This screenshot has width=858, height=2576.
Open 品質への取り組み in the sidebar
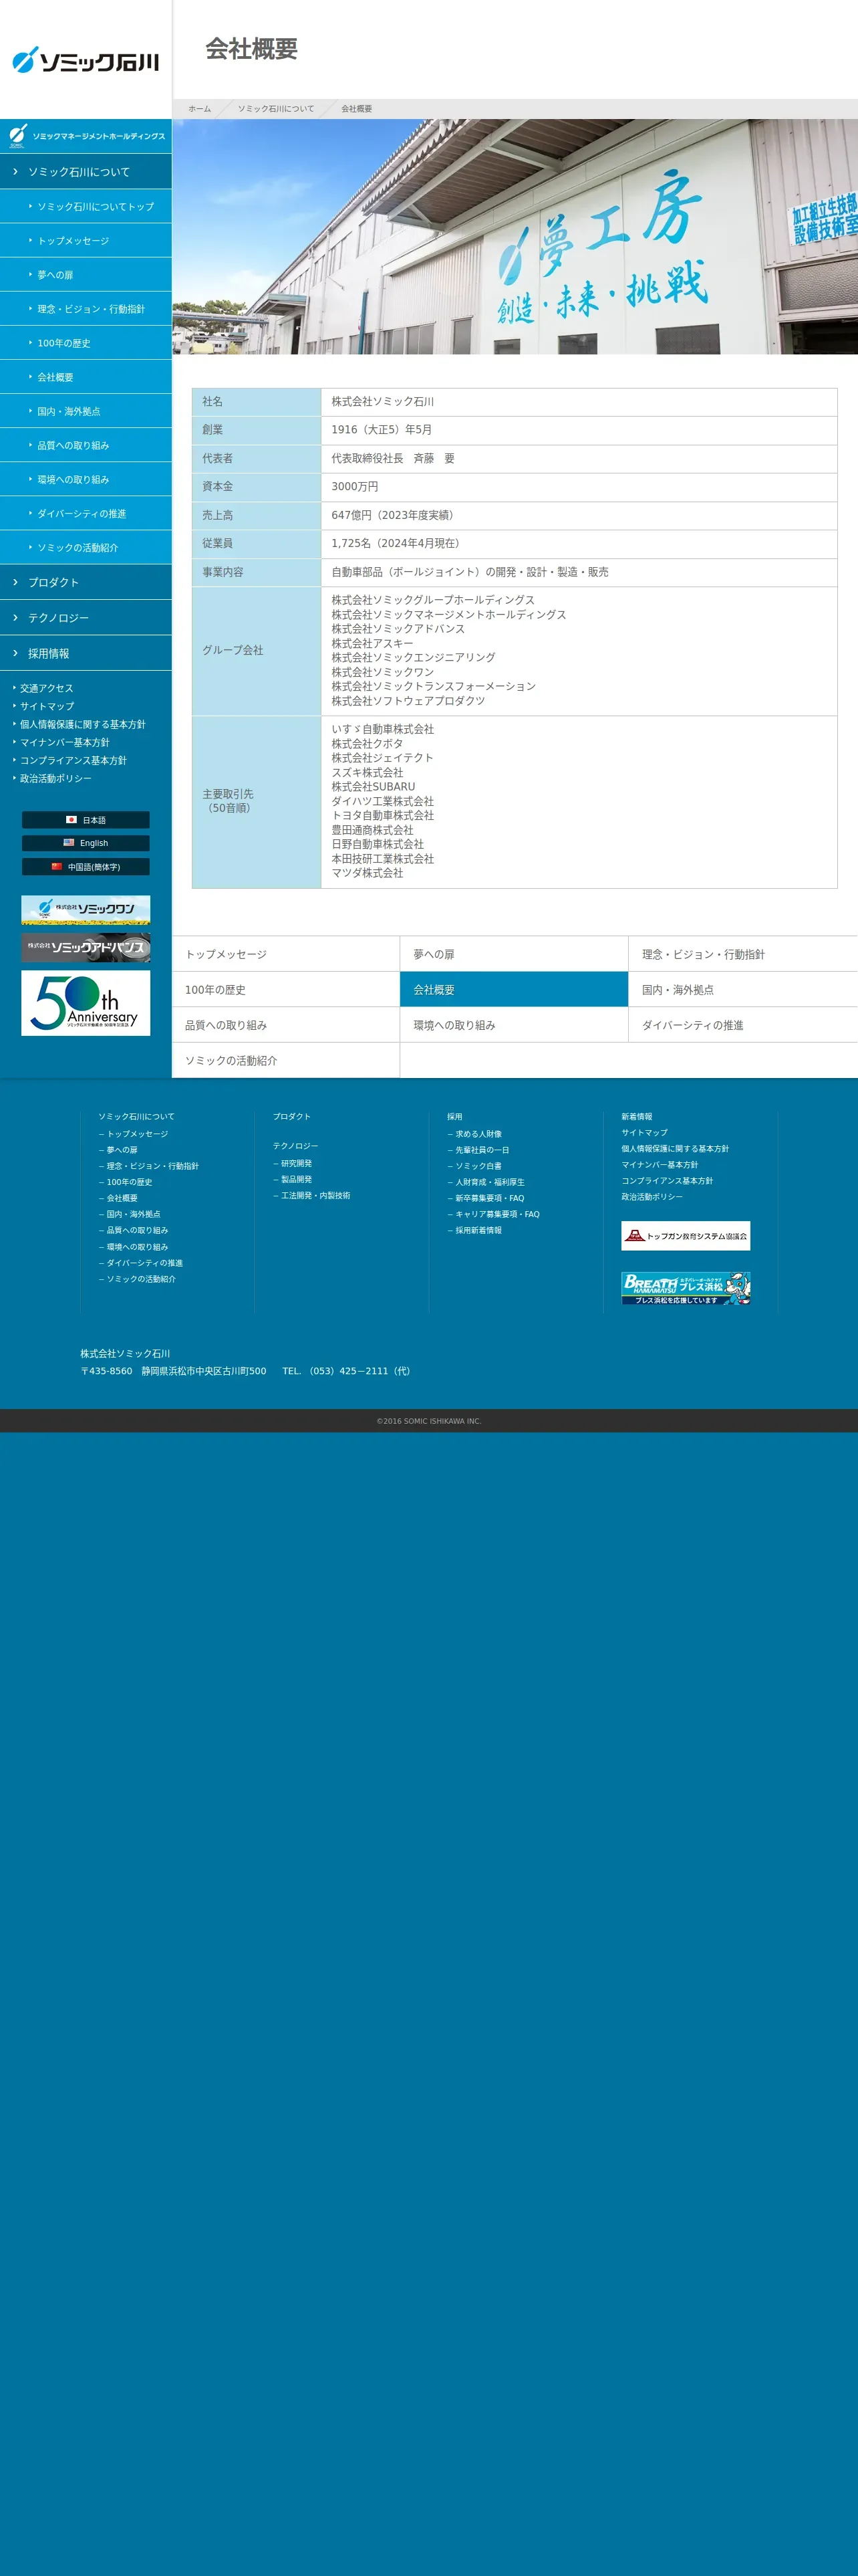click(86, 444)
